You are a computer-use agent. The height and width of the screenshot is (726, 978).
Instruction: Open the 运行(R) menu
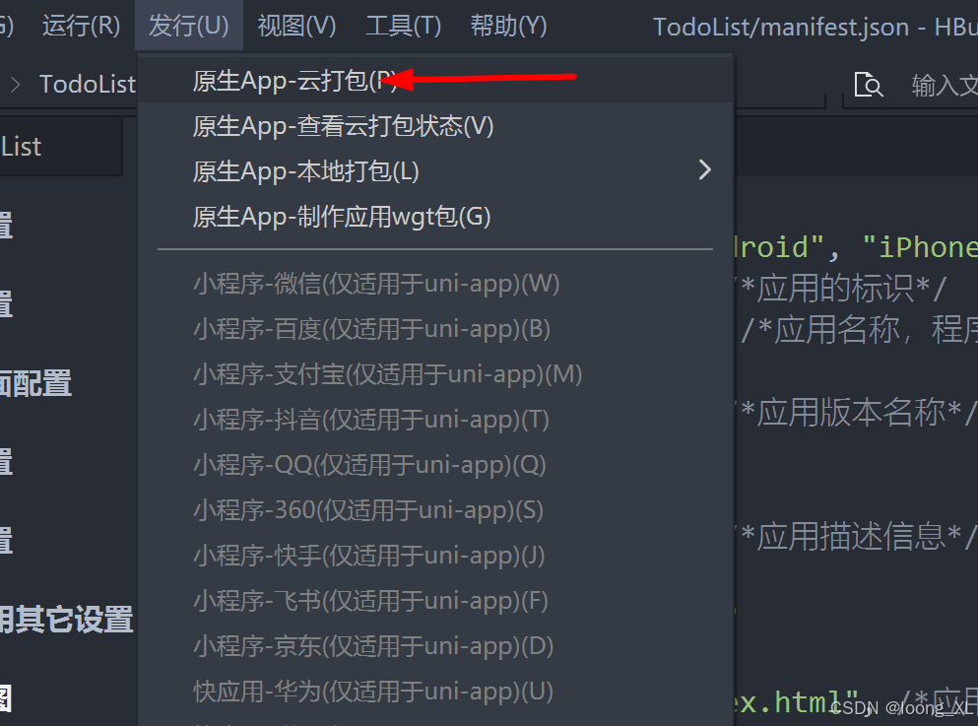(x=81, y=27)
